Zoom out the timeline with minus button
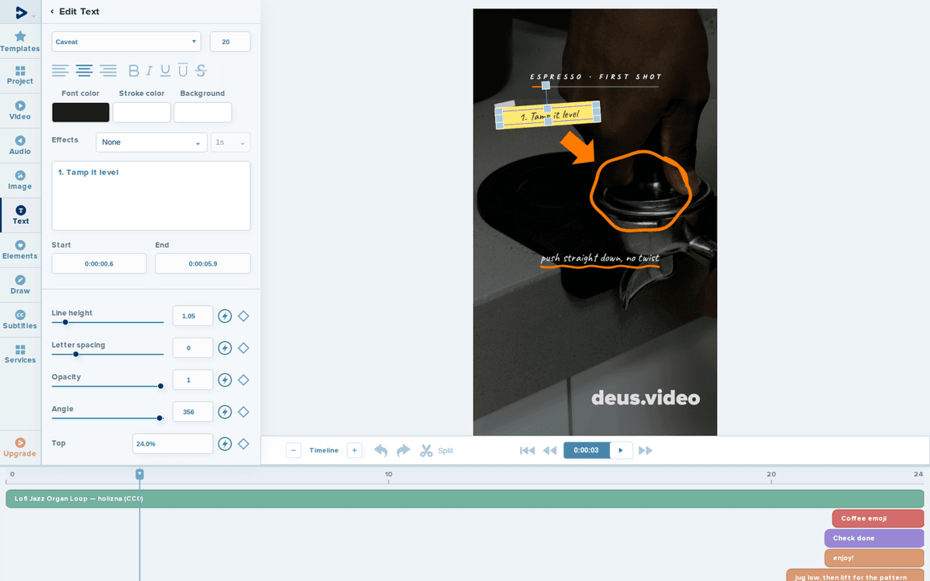The width and height of the screenshot is (930, 581). pyautogui.click(x=294, y=450)
